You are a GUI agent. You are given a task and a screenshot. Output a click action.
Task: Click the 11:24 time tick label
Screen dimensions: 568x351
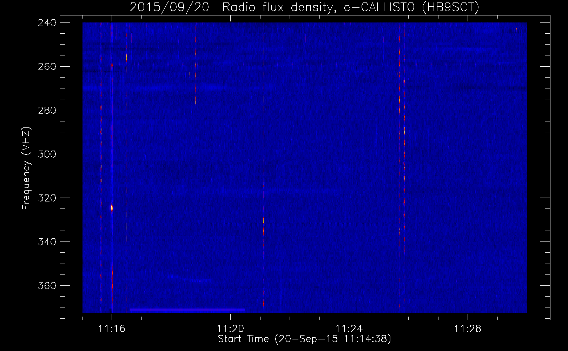(x=349, y=329)
